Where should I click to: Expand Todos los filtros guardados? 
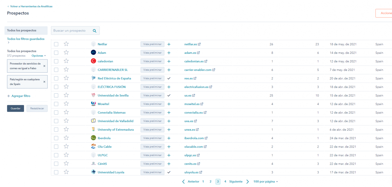pos(26,39)
